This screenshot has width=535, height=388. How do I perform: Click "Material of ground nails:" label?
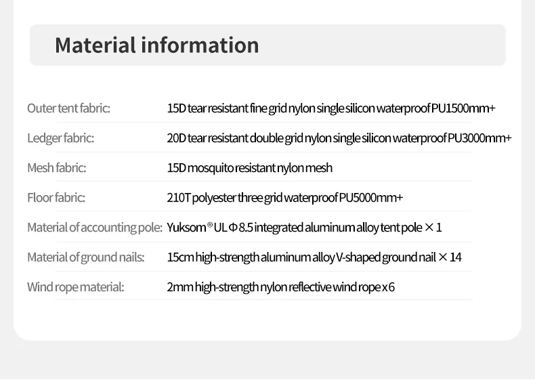[x=86, y=257]
